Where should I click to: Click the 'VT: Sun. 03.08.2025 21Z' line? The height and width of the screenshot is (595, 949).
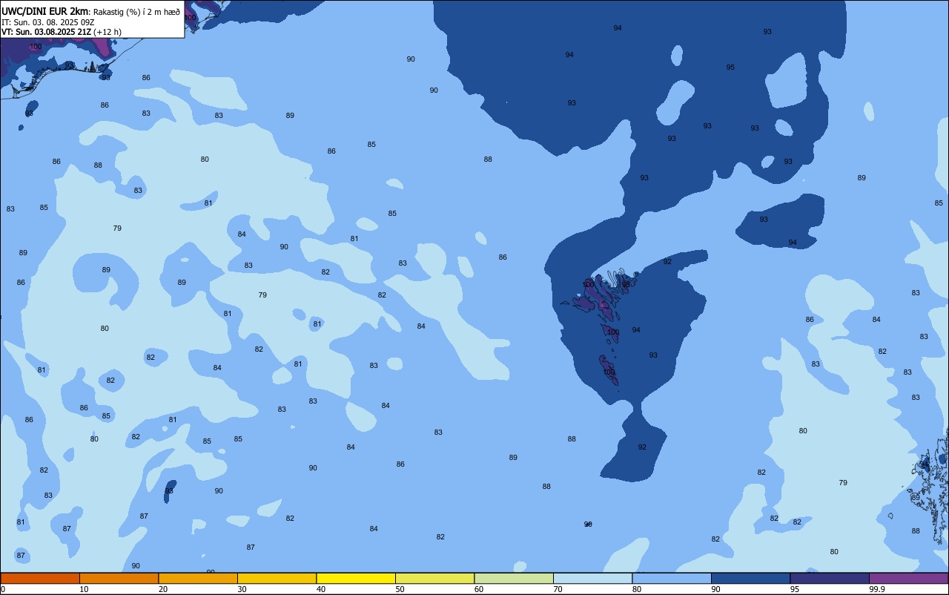tap(47, 32)
